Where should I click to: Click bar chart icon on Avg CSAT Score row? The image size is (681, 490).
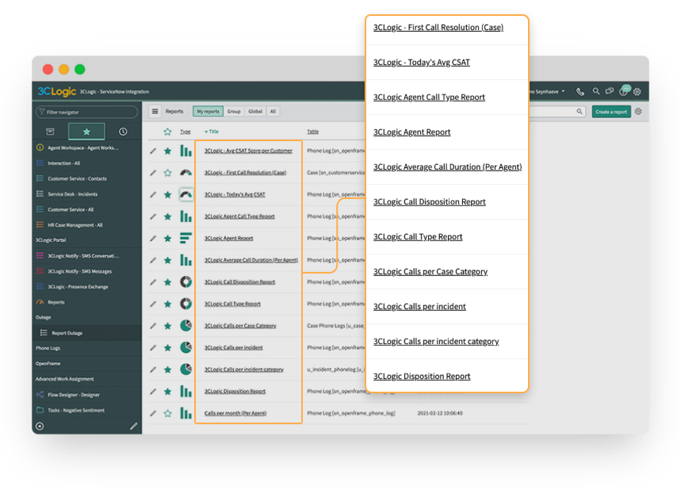pos(186,151)
